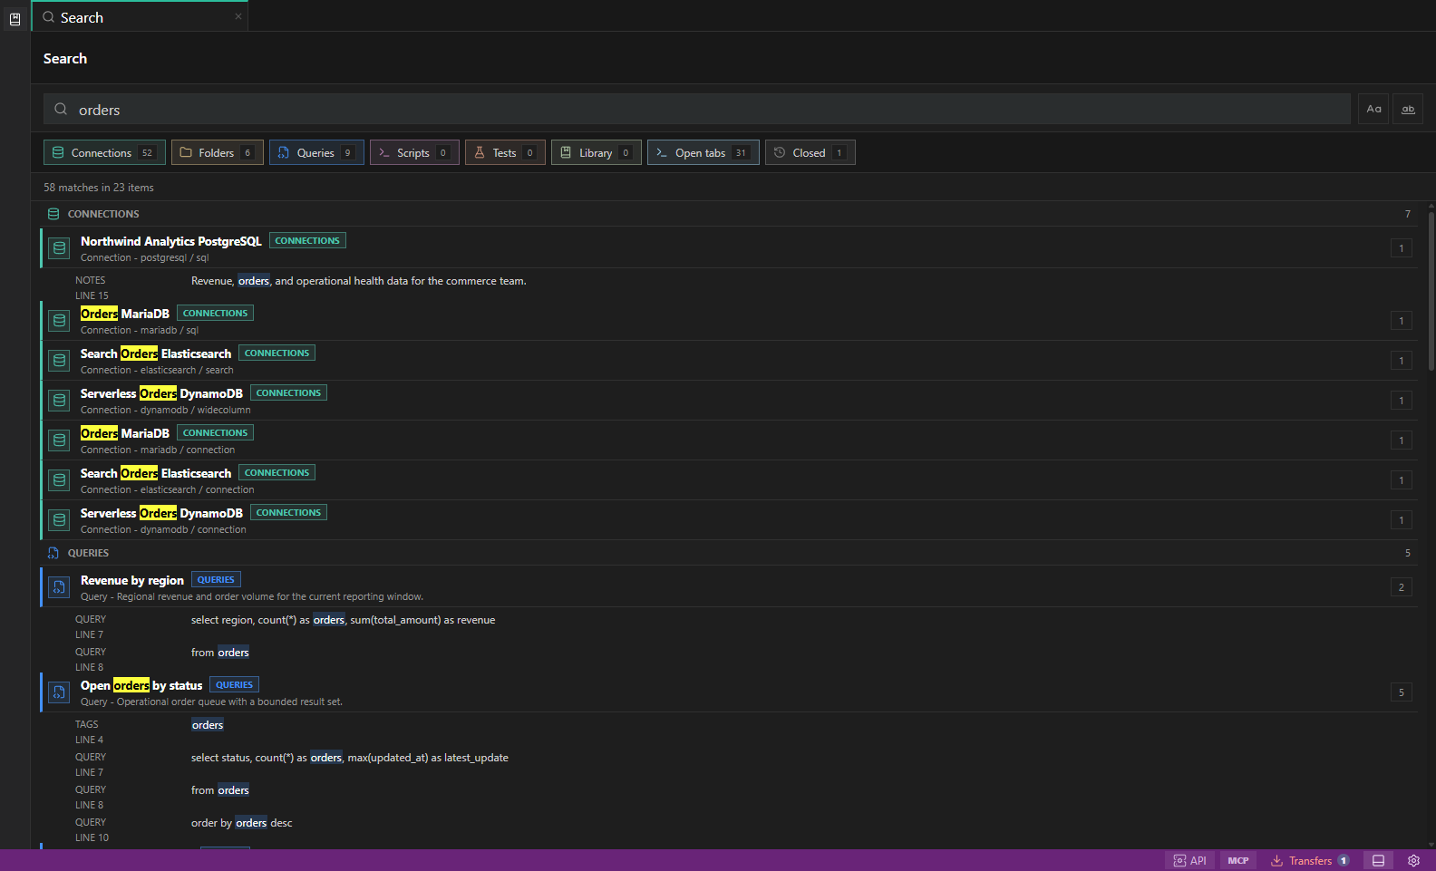
Task: Click database icon of Orders MariaDB sql row
Action: 59,321
